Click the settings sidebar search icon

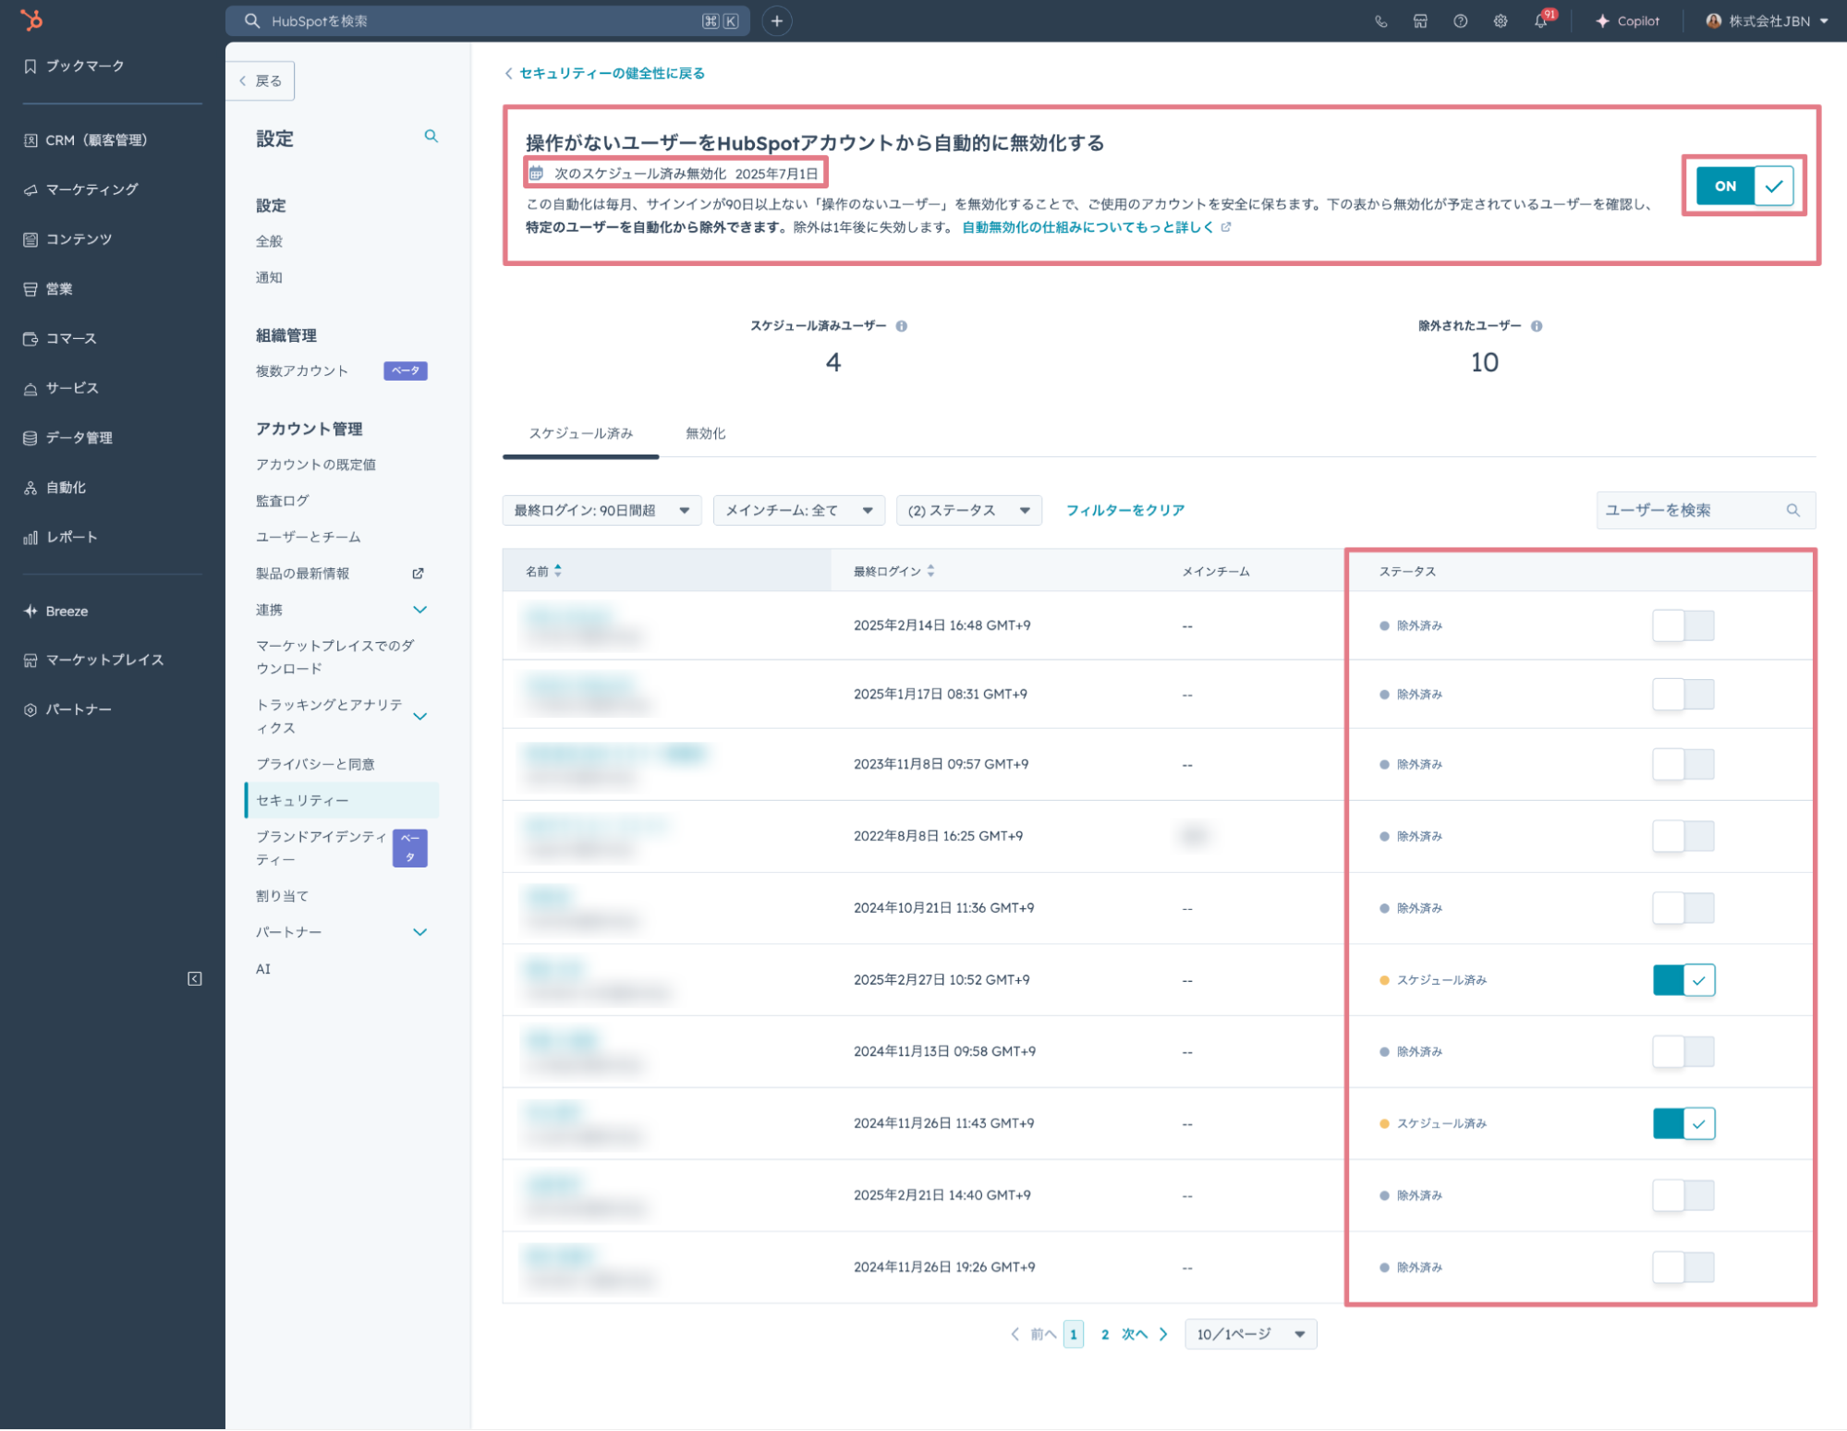[x=431, y=137]
